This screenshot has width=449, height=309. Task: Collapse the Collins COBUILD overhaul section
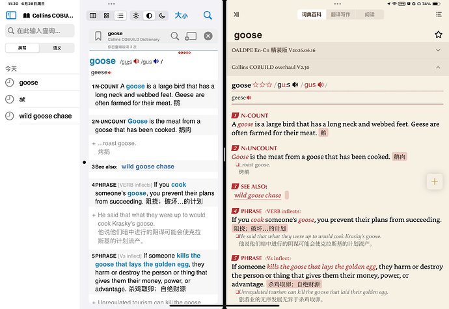pos(337,67)
